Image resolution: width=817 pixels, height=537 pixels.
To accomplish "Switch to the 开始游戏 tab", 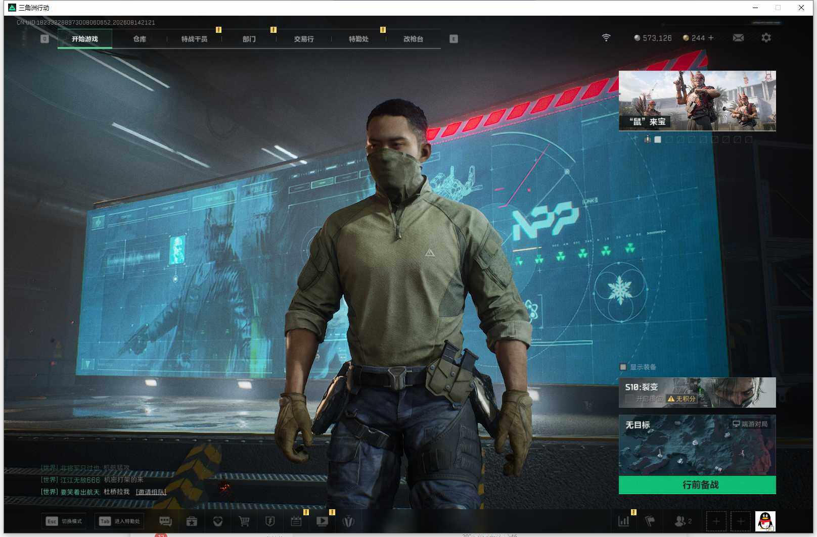I will click(85, 39).
